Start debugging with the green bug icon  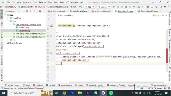[126, 7]
